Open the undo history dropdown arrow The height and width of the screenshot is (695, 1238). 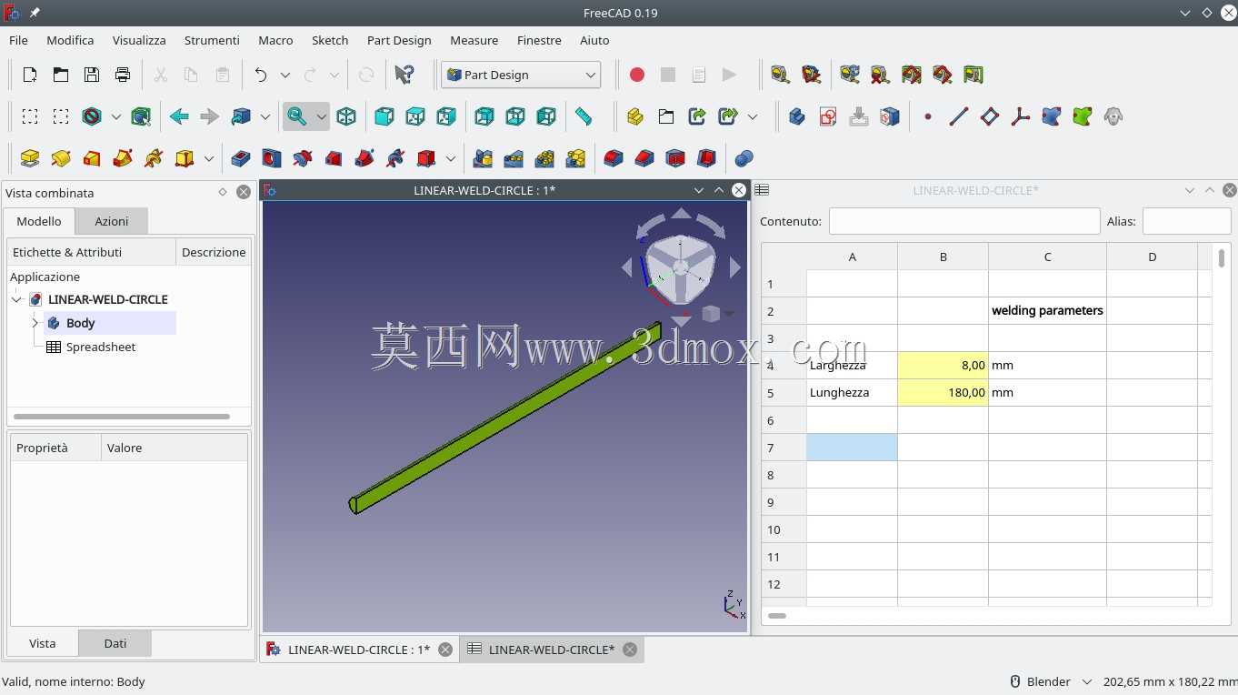(285, 75)
